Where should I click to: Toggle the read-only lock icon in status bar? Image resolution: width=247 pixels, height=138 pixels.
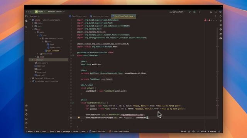tap(219, 131)
